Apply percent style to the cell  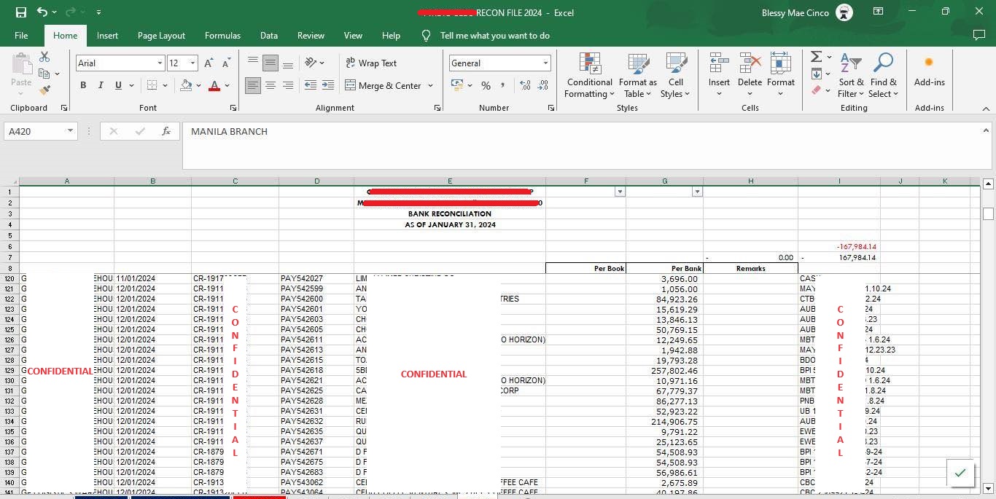tap(486, 85)
